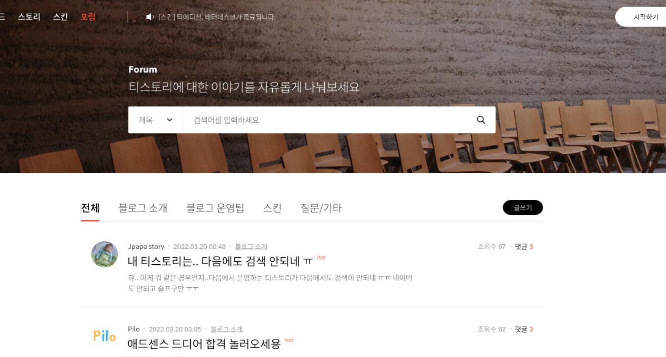Click the 글쓰기 write button
The width and height of the screenshot is (666, 357).
(x=522, y=208)
